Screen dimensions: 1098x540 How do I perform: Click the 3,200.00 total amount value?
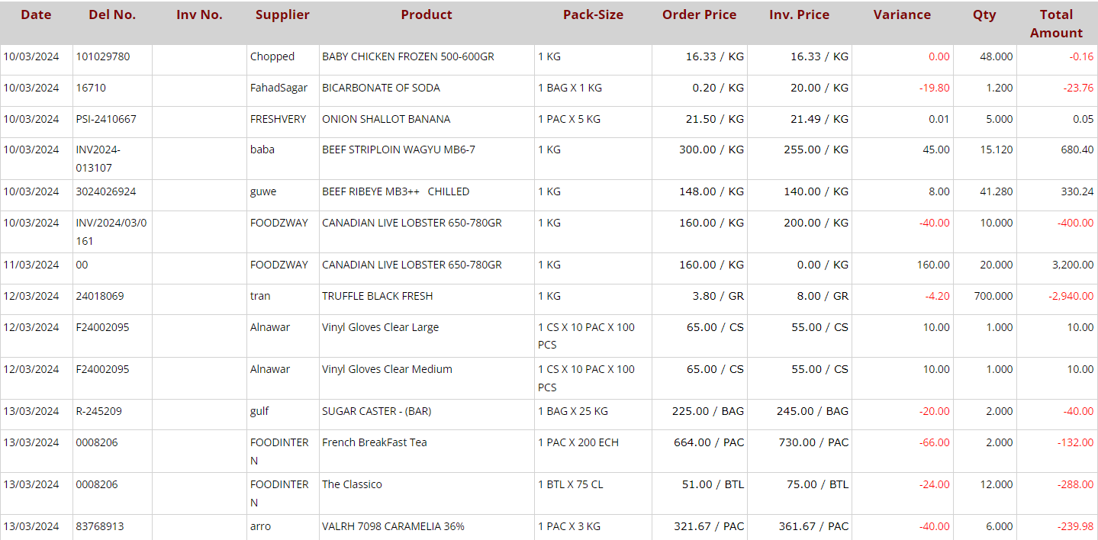(1071, 265)
